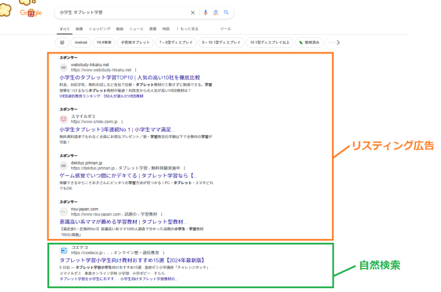Image resolution: width=441 pixels, height=292 pixels.
Task: Apply the 8–10.1型ディスプレイ filter chip
Action: (221, 42)
